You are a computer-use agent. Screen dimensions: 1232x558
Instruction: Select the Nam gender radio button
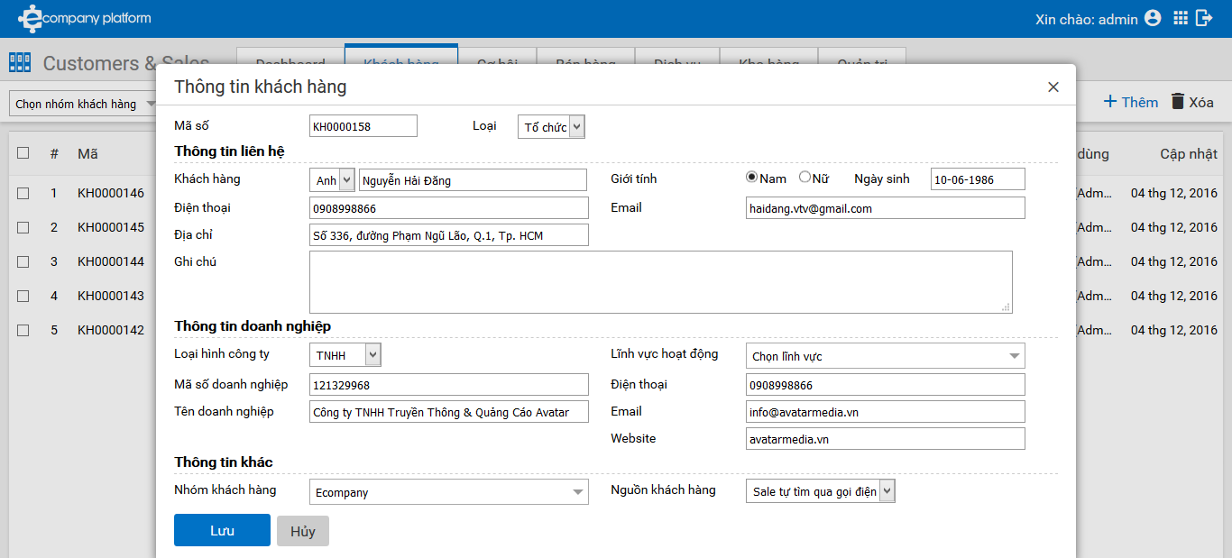tap(751, 178)
